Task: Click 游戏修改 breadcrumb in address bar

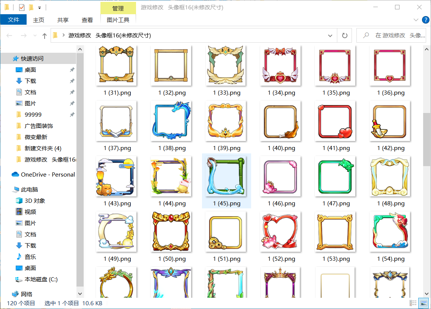Action: tap(80, 36)
